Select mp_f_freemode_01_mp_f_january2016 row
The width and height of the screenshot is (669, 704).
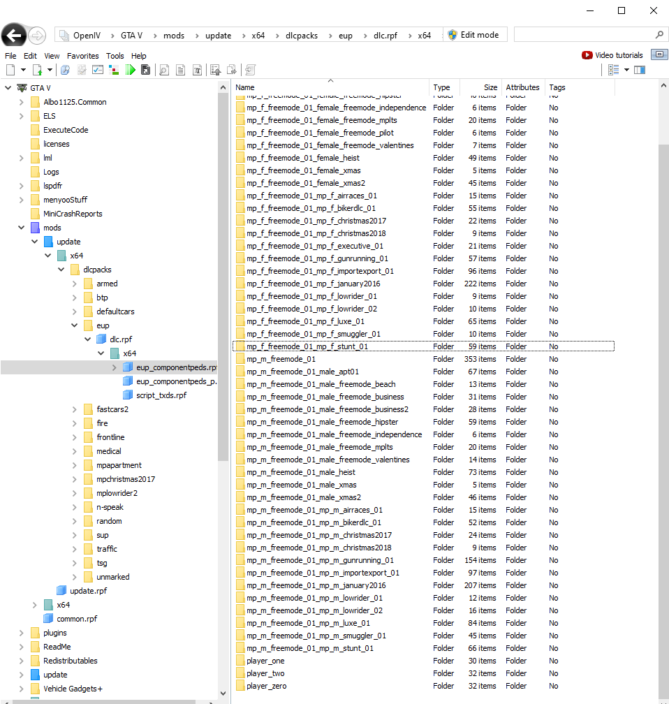(423, 284)
